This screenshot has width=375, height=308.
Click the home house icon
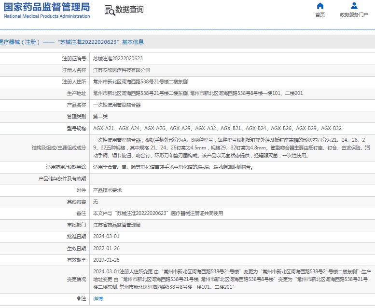(320, 6)
